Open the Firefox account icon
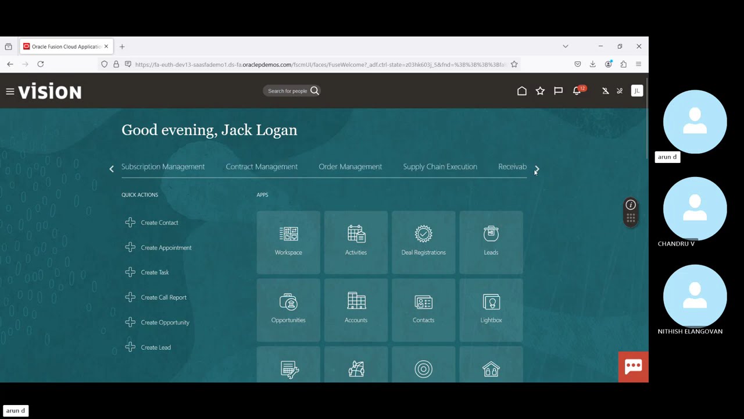 coord(608,64)
